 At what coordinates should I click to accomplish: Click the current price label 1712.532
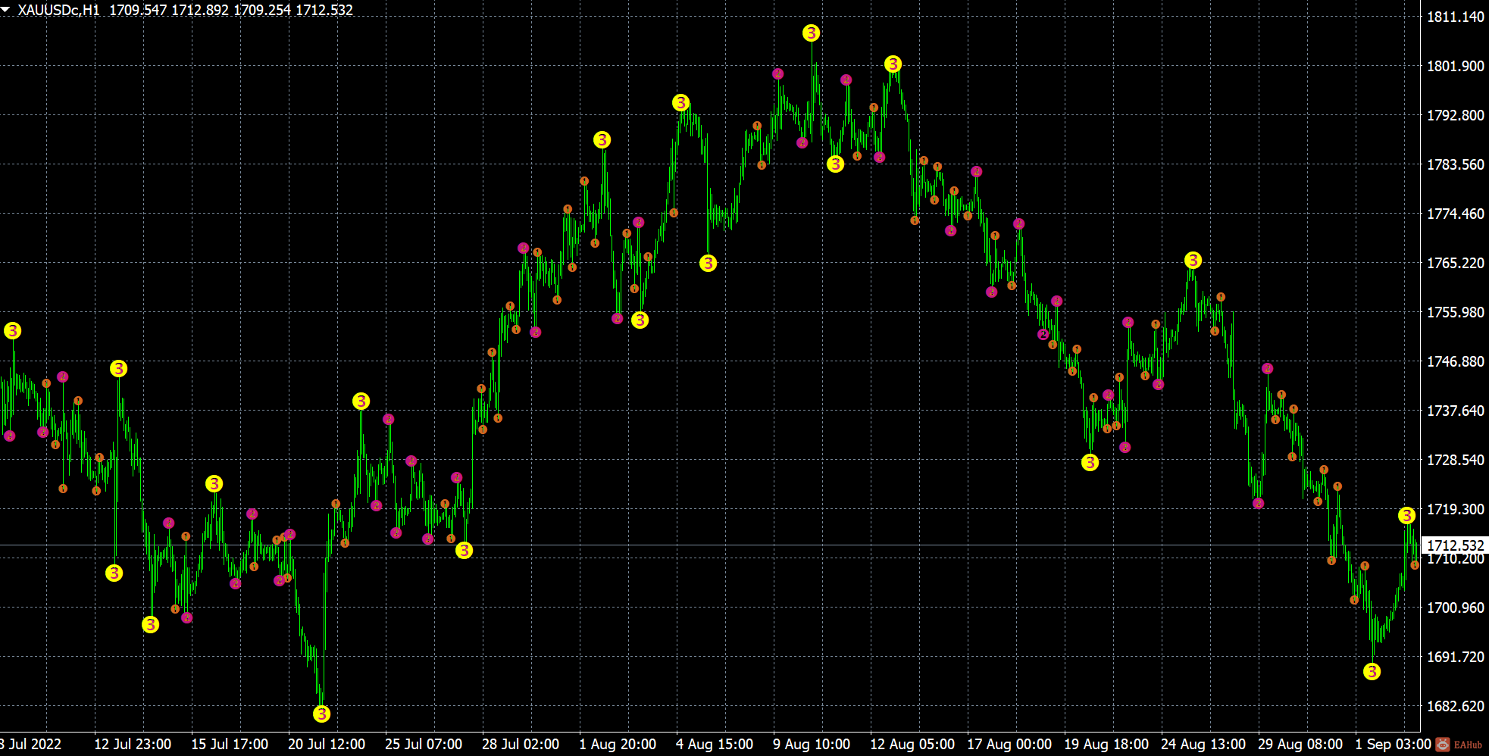pos(1455,545)
